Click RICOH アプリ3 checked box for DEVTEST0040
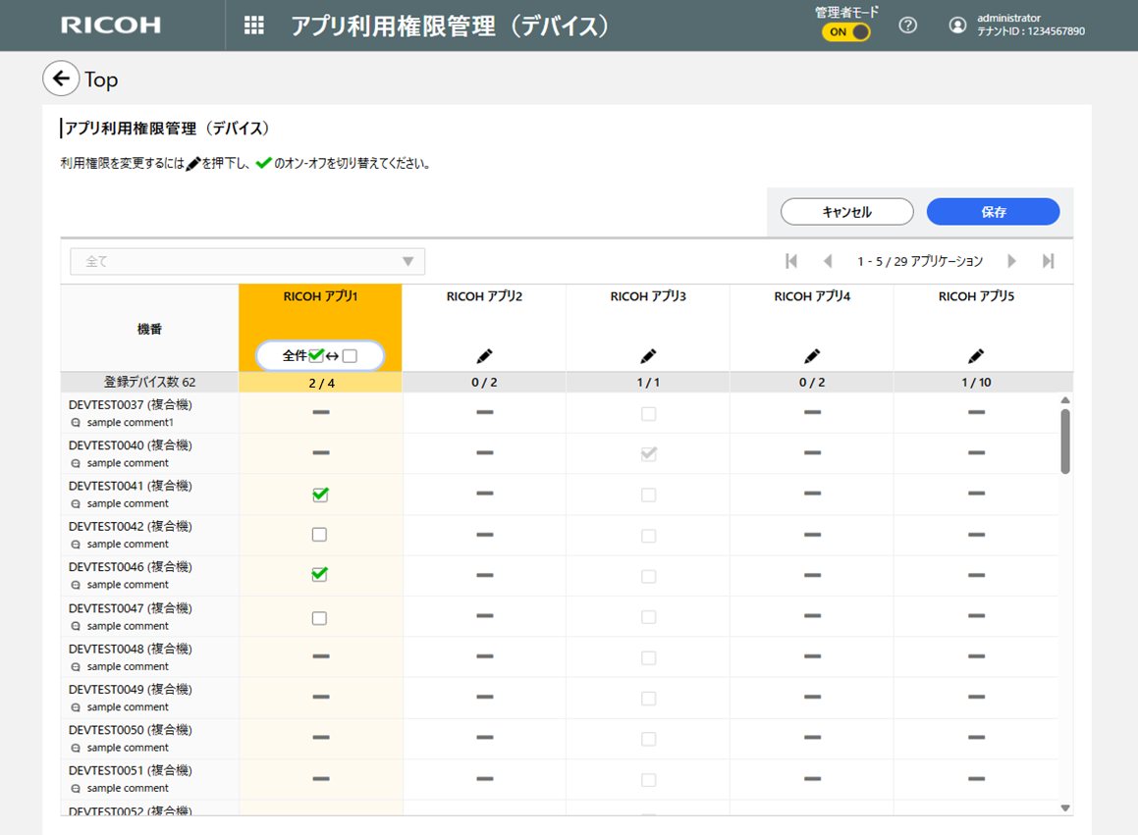 click(649, 454)
